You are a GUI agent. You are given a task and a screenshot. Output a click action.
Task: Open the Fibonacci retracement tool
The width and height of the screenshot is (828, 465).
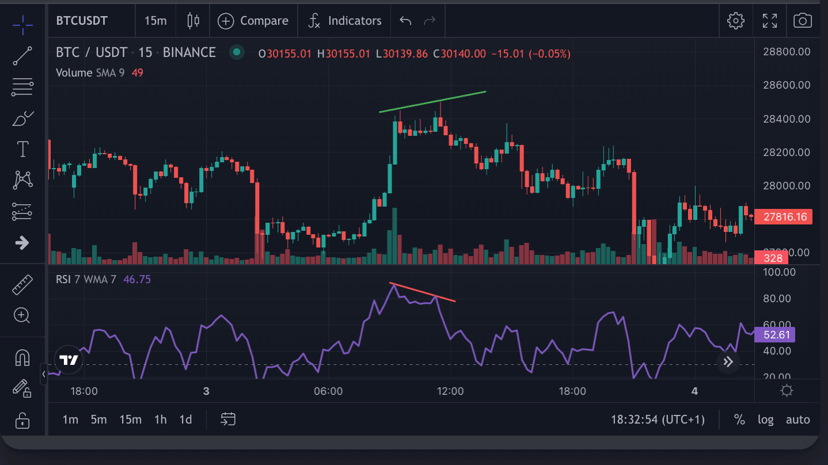[22, 87]
